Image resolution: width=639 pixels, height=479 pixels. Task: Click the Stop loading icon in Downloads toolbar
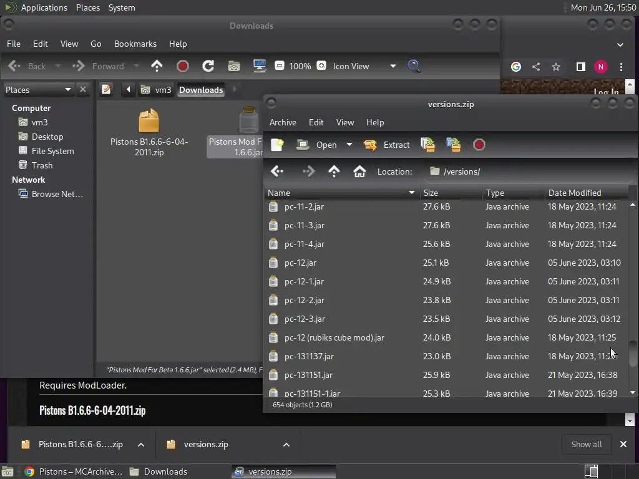coord(183,66)
